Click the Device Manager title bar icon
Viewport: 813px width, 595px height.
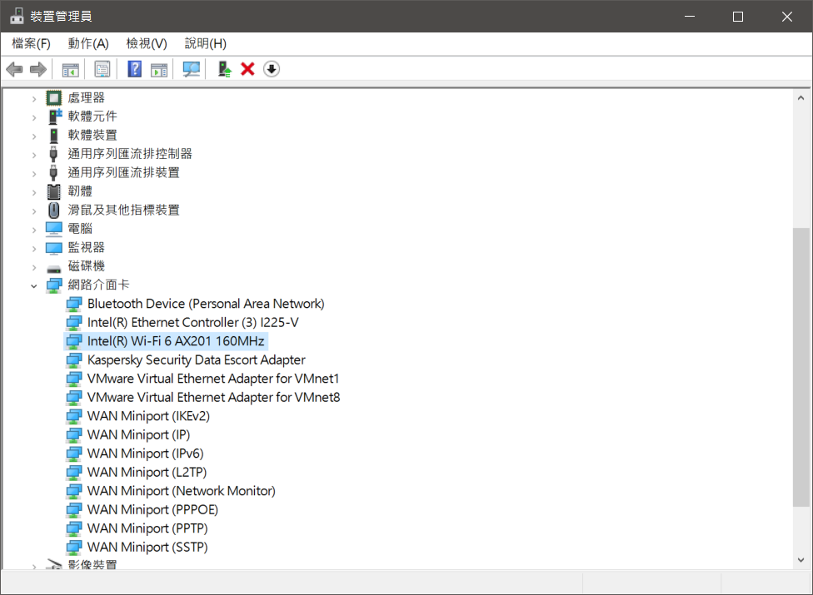click(x=17, y=16)
